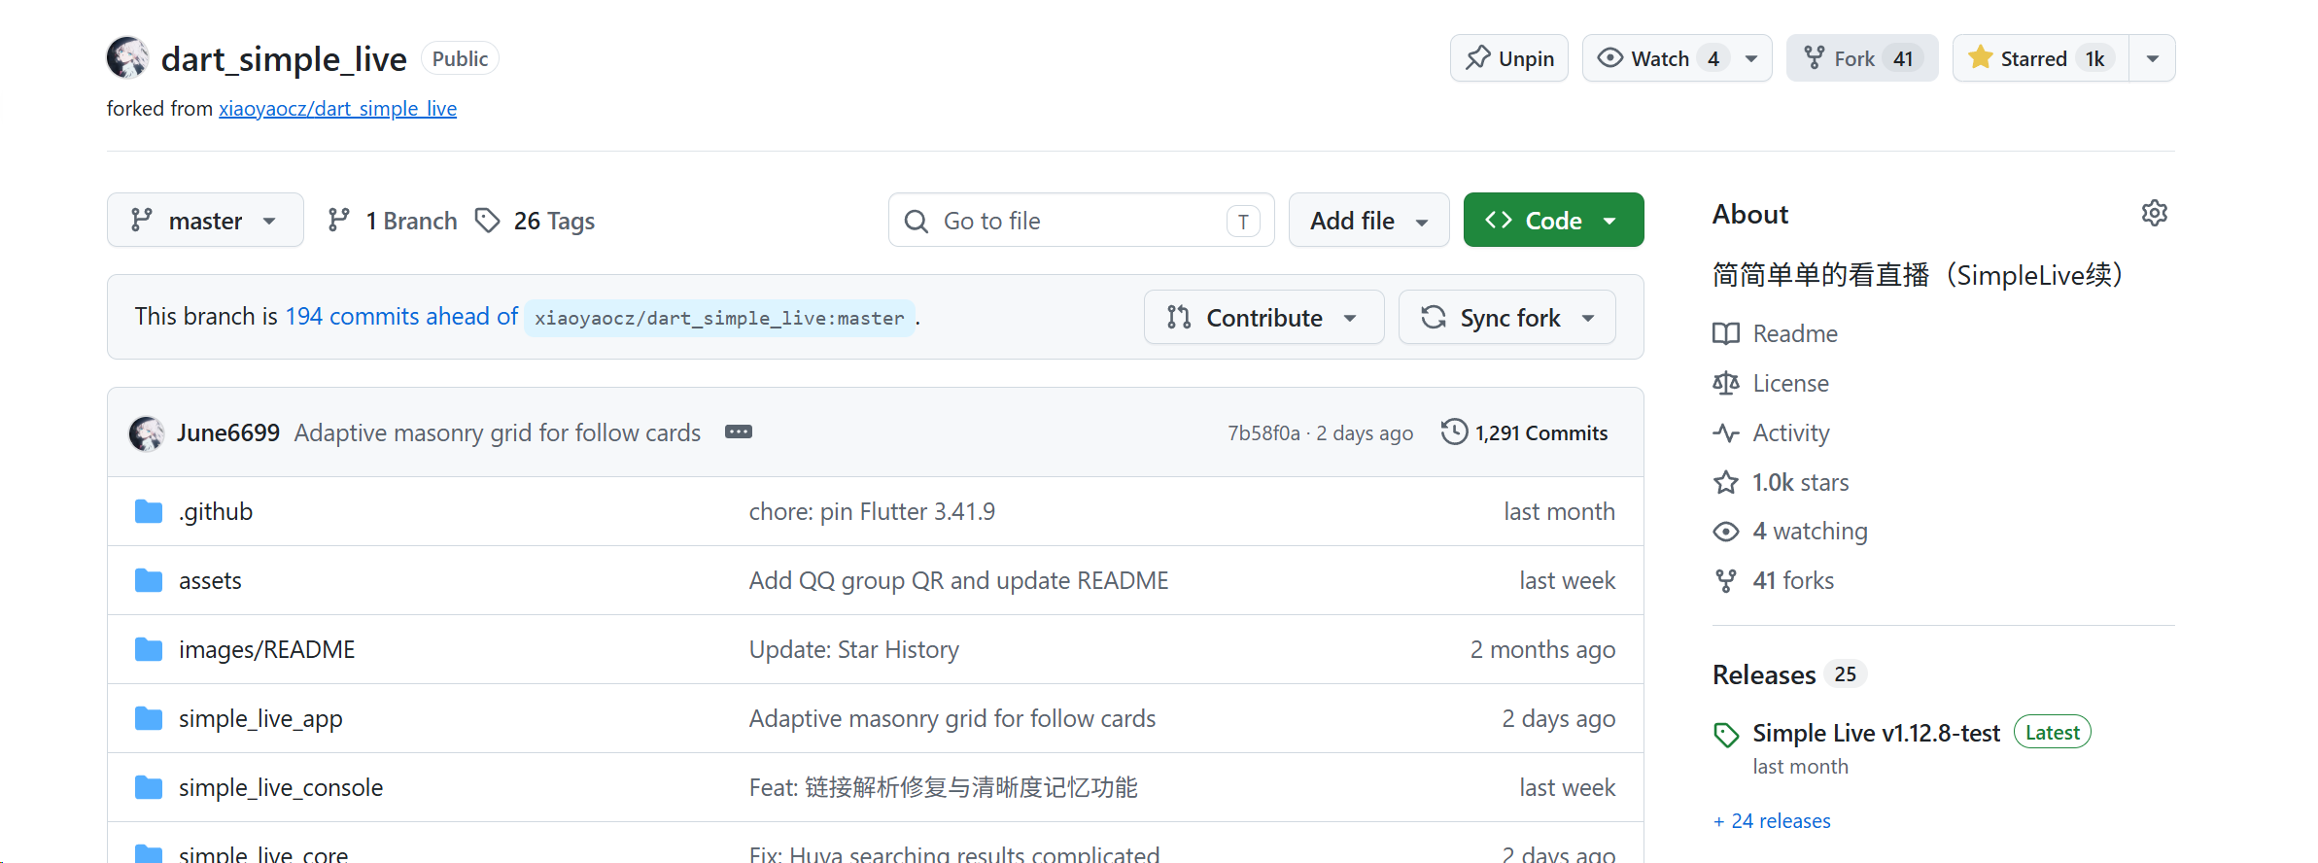Focus the Go to file search field
This screenshot has height=863, width=2318.
pos(1081,221)
